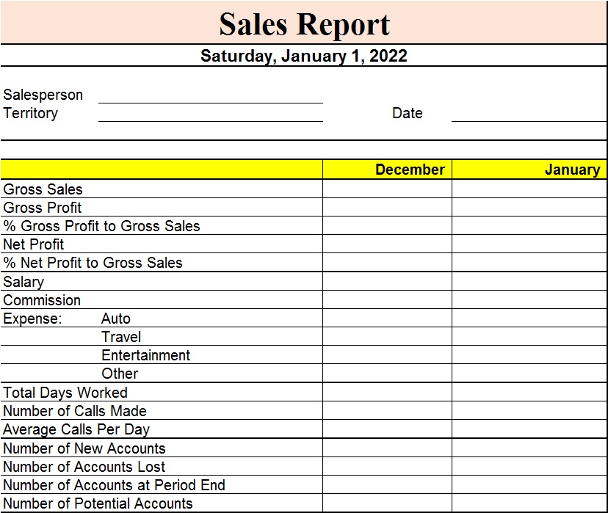Select the January column header
Viewport: 608px width, 513px height.
coord(529,170)
